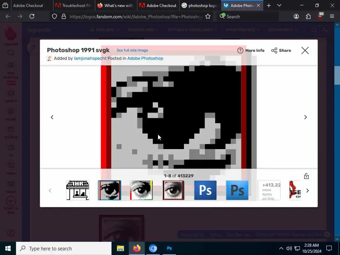Open the extension with 80 badge
Screen dimensions: 340x255
pos(320,16)
